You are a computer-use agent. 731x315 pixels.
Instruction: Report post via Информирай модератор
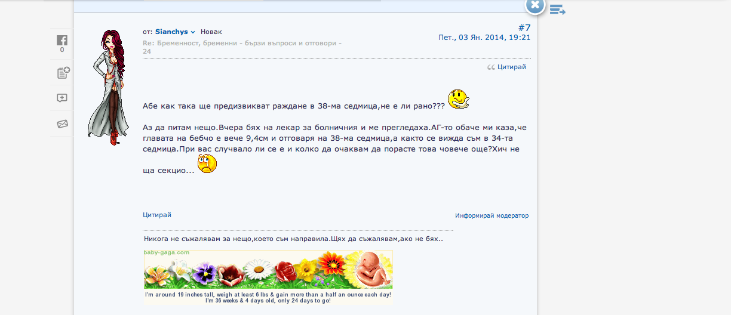tap(492, 215)
